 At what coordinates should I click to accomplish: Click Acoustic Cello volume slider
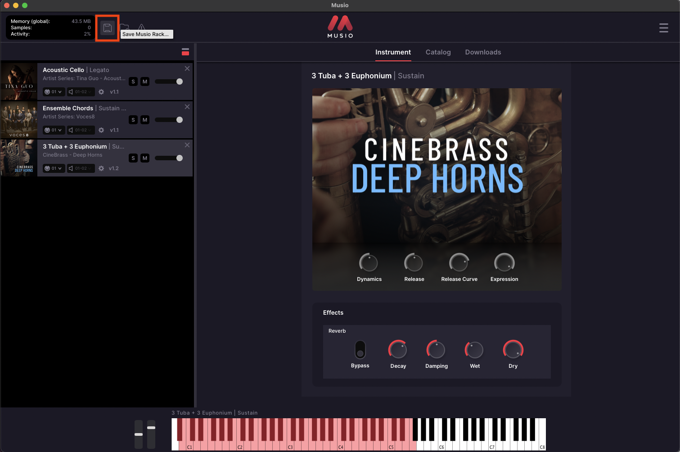(x=169, y=81)
